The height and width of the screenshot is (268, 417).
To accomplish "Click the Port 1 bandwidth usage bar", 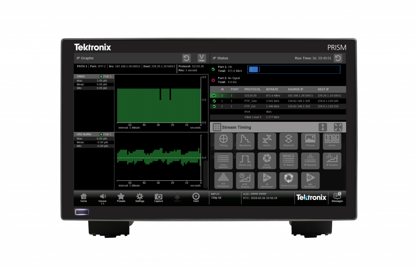I will click(294, 69).
